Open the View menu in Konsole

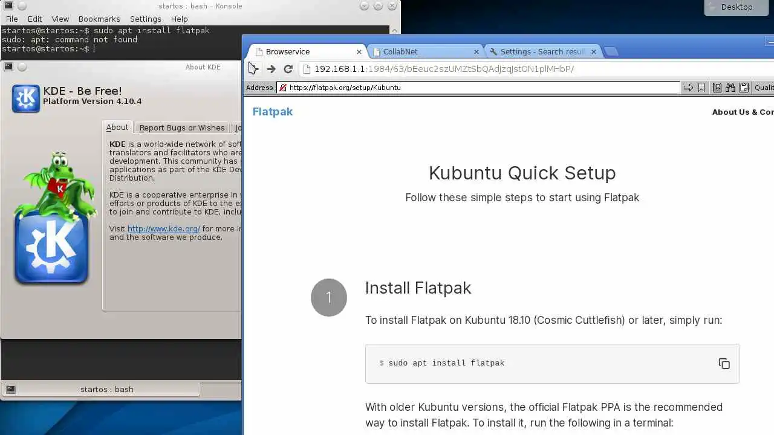(x=60, y=19)
